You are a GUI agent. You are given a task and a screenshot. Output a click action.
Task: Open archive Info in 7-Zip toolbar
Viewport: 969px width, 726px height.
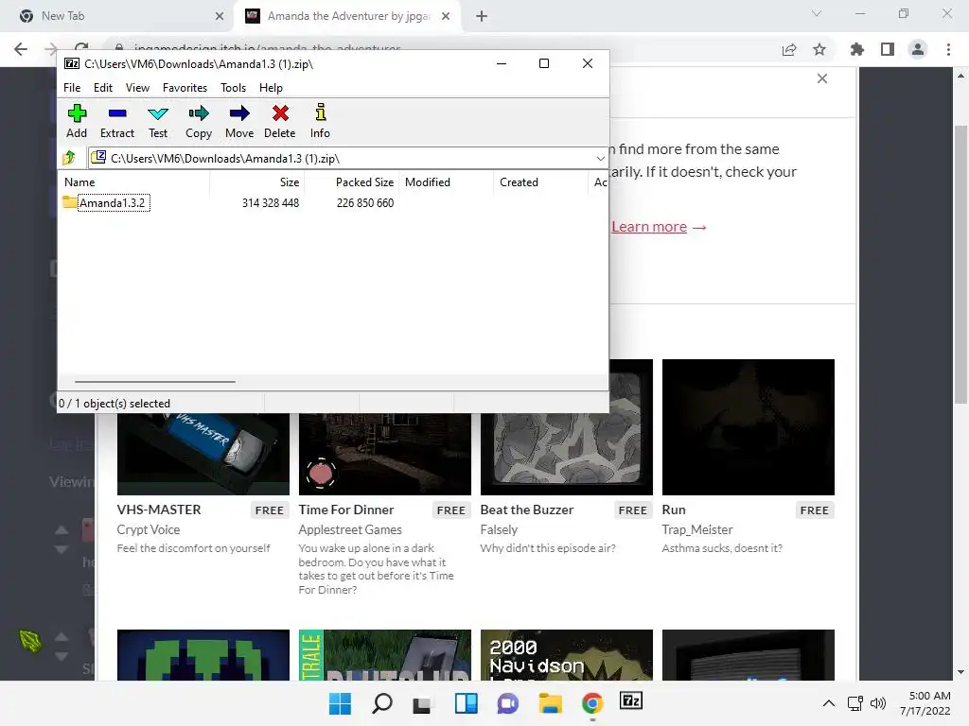(x=320, y=121)
